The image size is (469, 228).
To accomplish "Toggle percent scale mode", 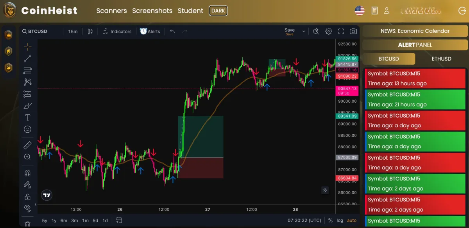I will [330, 221].
